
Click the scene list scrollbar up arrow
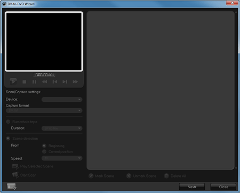[236, 12]
